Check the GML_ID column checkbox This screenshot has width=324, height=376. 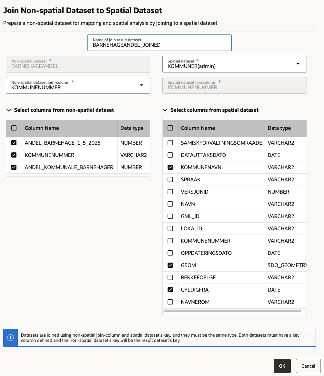point(170,216)
